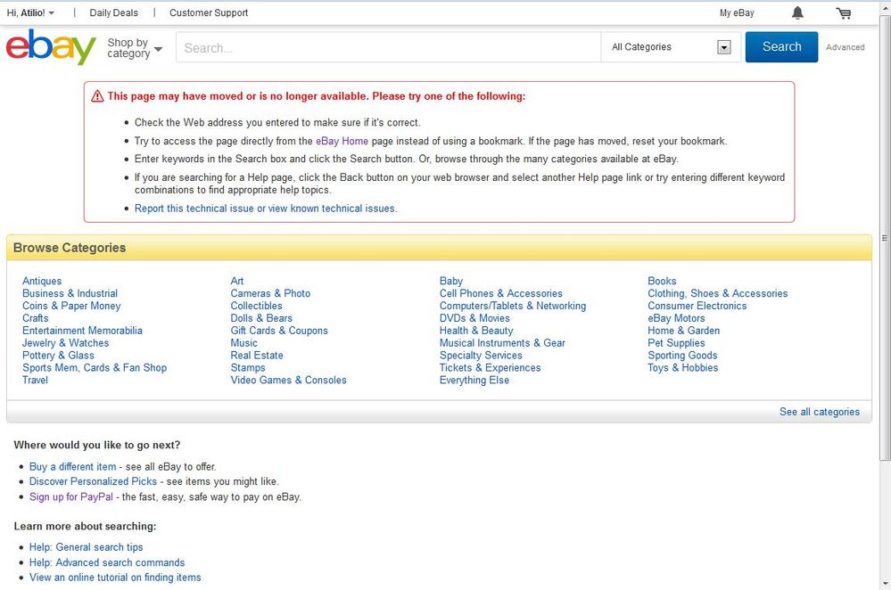Open Gift Cards & Coupons
Image resolution: width=891 pixels, height=590 pixels.
click(x=279, y=331)
